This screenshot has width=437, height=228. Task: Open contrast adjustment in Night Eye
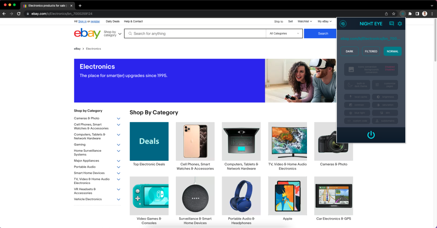pyautogui.click(x=357, y=105)
